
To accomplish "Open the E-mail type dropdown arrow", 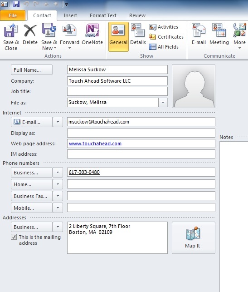I will coord(58,122).
